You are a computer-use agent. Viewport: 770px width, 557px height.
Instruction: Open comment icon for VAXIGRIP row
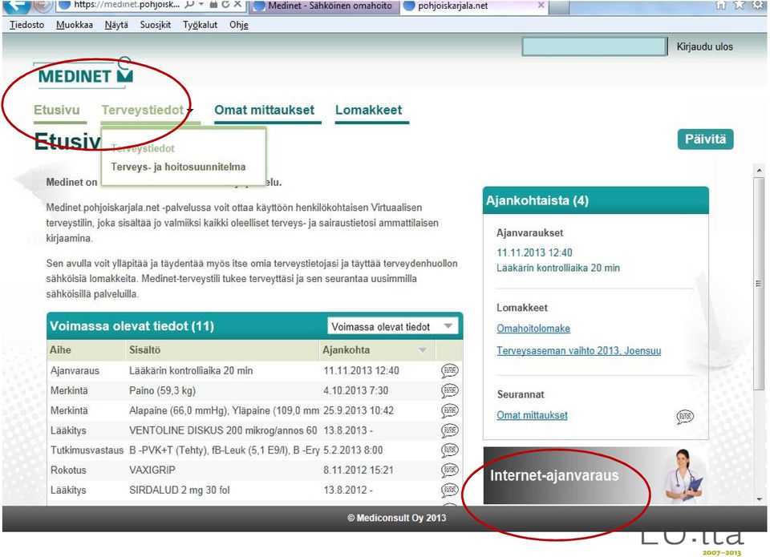[449, 470]
